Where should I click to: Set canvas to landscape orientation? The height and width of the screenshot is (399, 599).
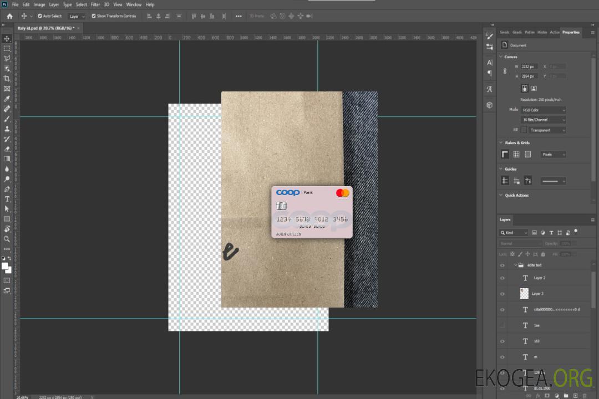tap(534, 88)
